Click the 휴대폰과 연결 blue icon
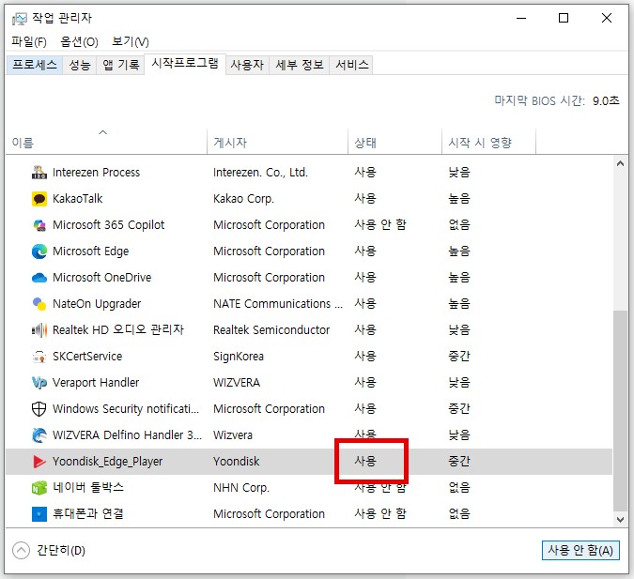 click(x=39, y=514)
